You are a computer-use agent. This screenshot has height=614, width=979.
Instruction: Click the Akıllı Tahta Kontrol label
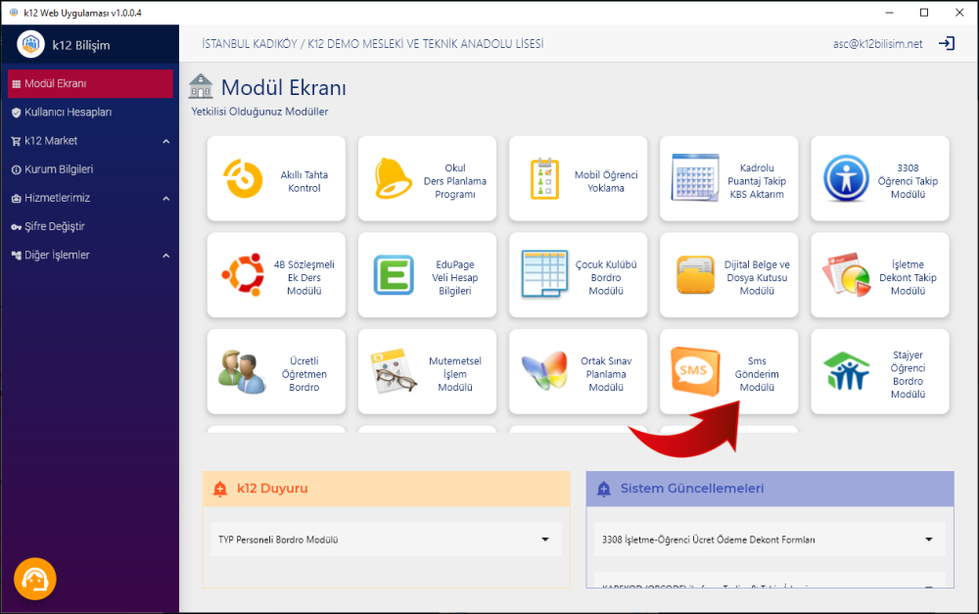(x=304, y=181)
